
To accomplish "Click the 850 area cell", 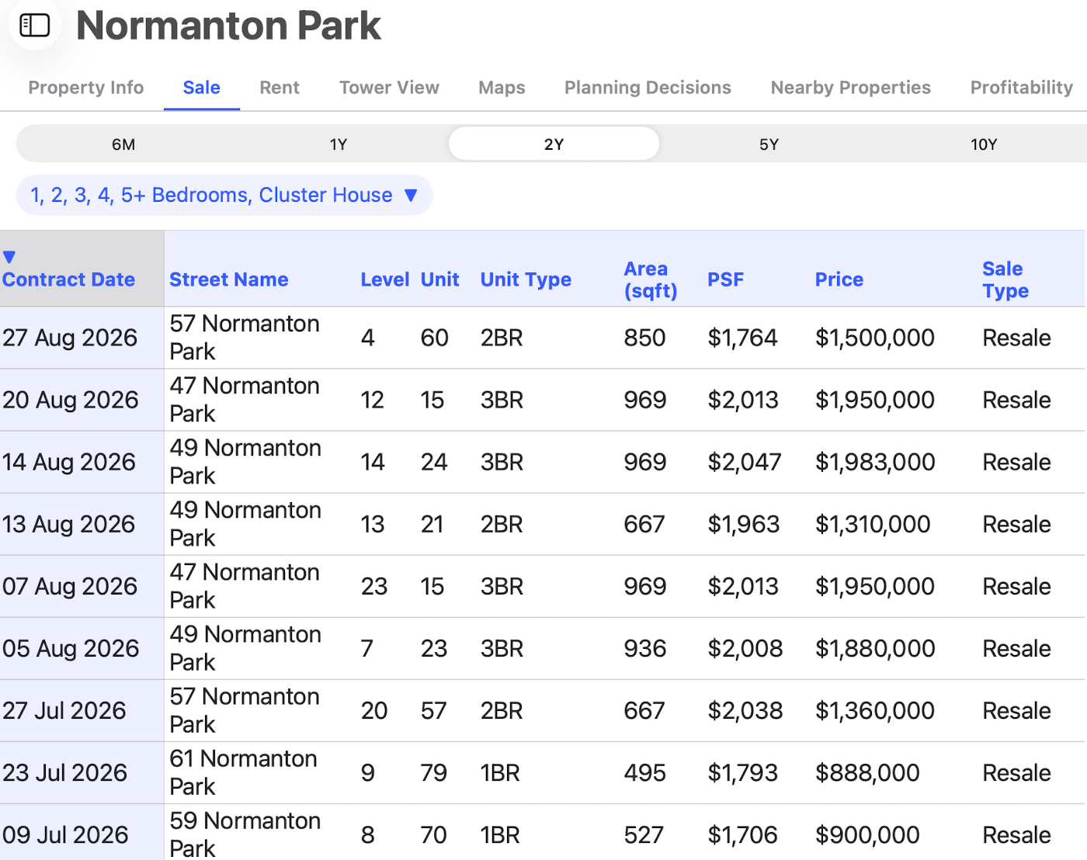I will coord(644,338).
